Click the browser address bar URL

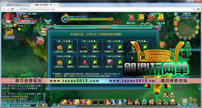[37, 9]
